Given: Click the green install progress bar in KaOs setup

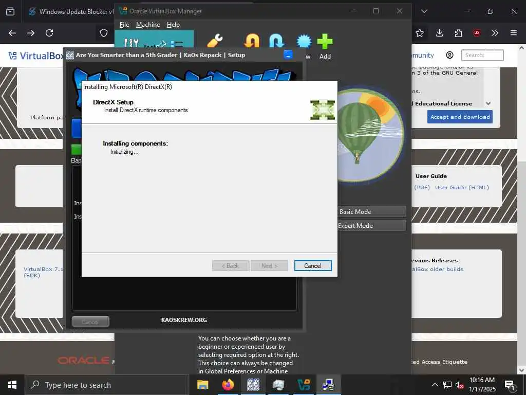Looking at the screenshot, I should point(77,150).
